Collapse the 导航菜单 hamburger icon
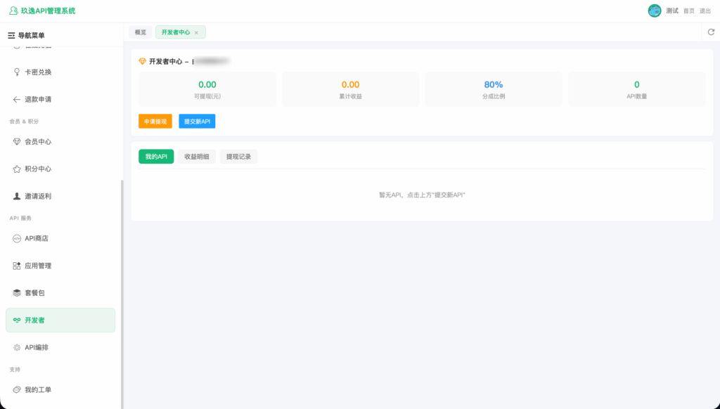This screenshot has width=720, height=409. (11, 35)
